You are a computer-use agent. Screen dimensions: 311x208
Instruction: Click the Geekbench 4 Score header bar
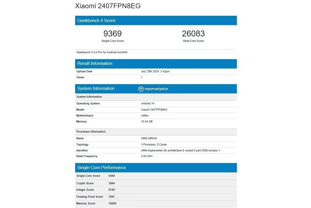click(155, 20)
